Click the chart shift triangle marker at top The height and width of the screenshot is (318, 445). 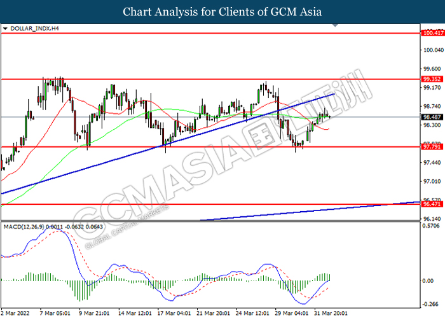tap(336, 25)
